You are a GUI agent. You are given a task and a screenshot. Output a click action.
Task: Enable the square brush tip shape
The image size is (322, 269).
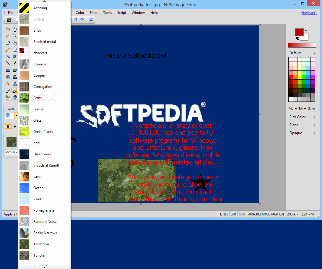(x=8, y=126)
